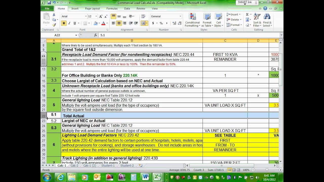Toggle Middle Align vertical alignment
The image size is (324, 182).
pyautogui.click(x=119, y=16)
